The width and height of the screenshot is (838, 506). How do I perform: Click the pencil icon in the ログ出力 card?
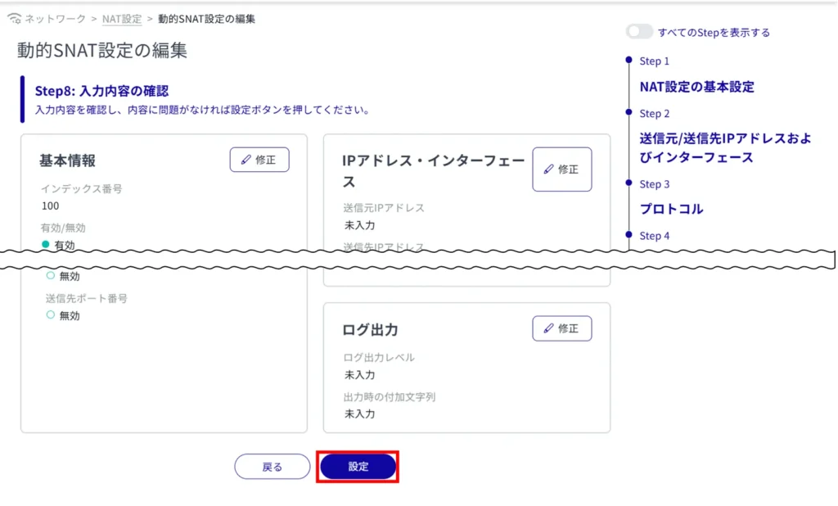tap(549, 328)
